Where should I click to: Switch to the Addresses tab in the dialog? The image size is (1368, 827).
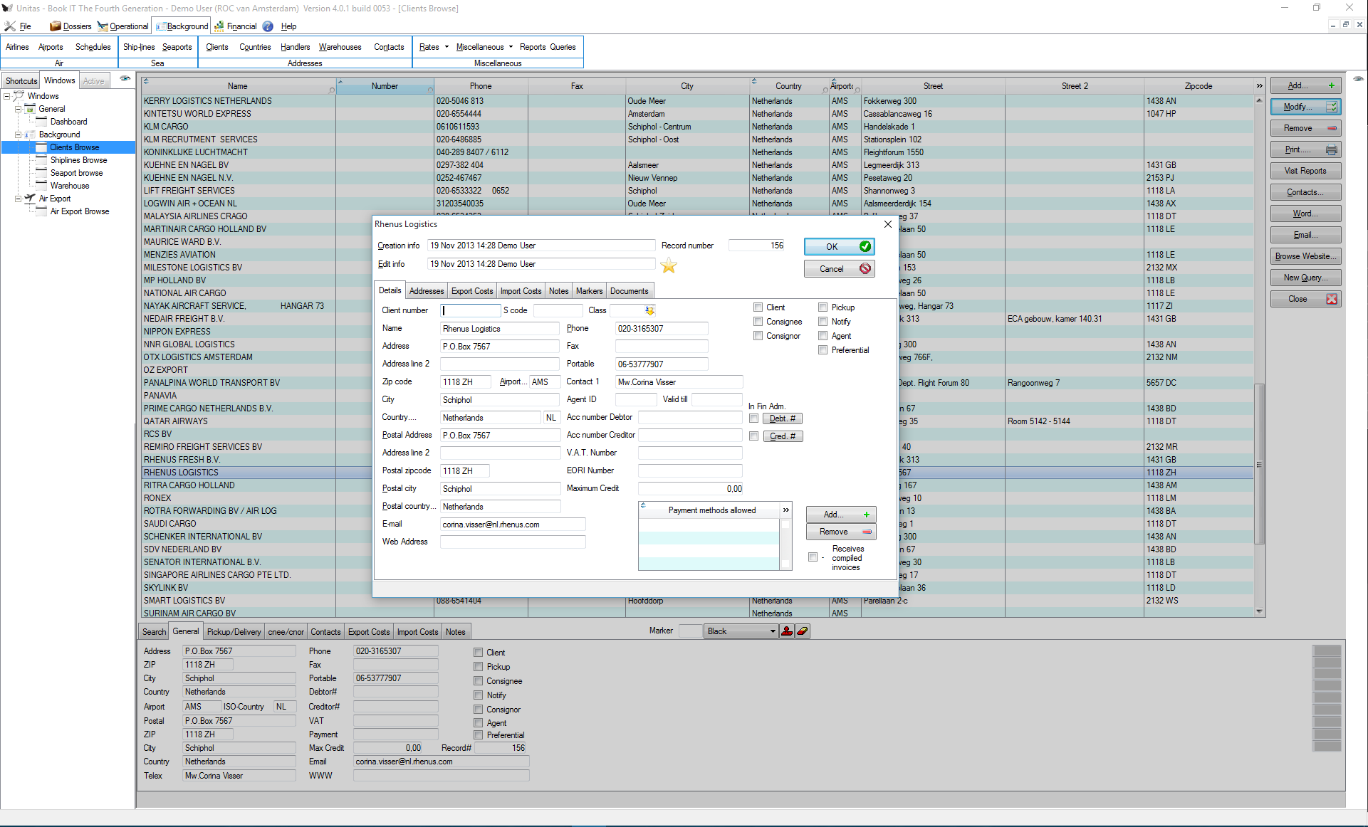427,291
